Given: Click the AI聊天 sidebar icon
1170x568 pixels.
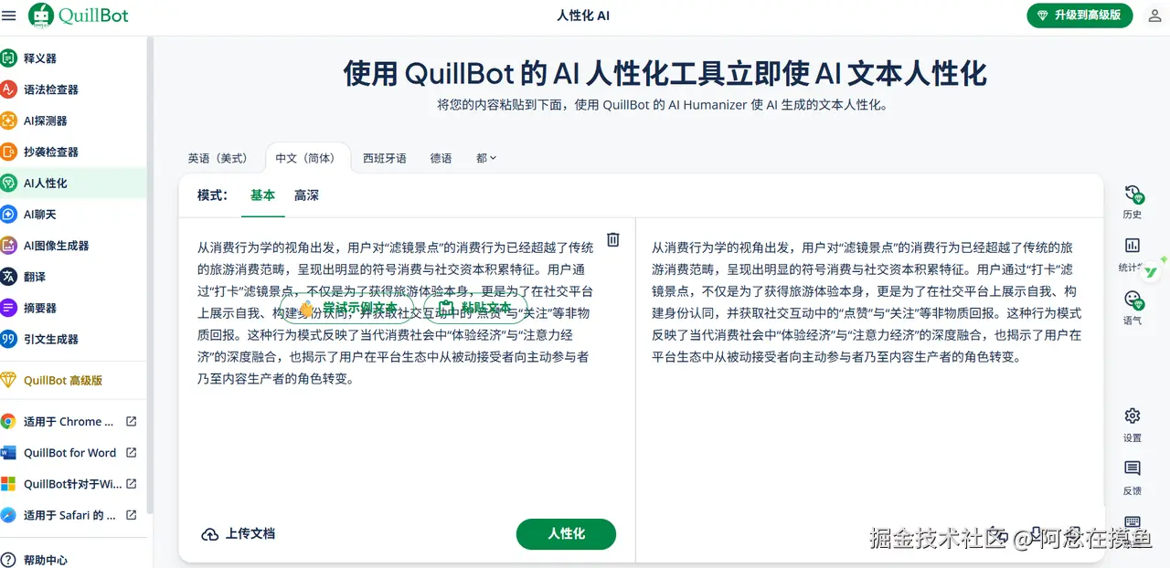Looking at the screenshot, I should tap(8, 215).
